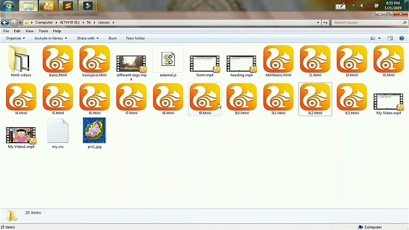Select the my.css file icon
Image resolution: width=409 pixels, height=230 pixels.
(x=58, y=131)
